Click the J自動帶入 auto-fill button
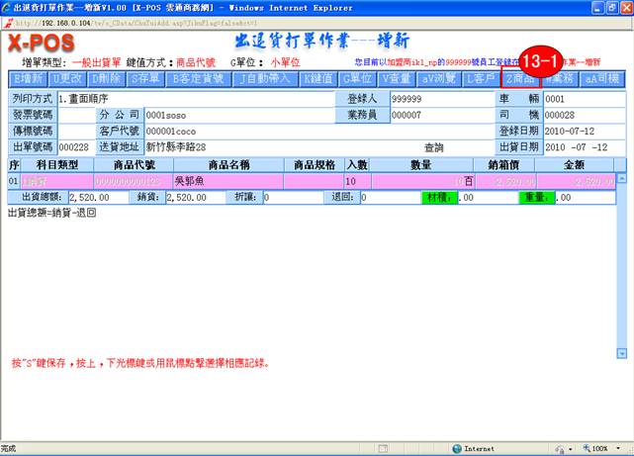This screenshot has height=456, width=634. 265,77
